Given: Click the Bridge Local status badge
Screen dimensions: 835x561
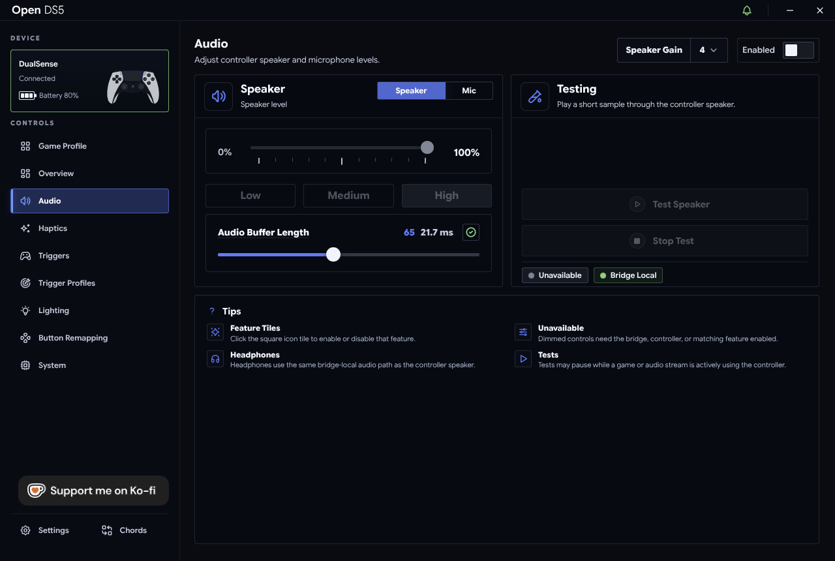Looking at the screenshot, I should 628,275.
